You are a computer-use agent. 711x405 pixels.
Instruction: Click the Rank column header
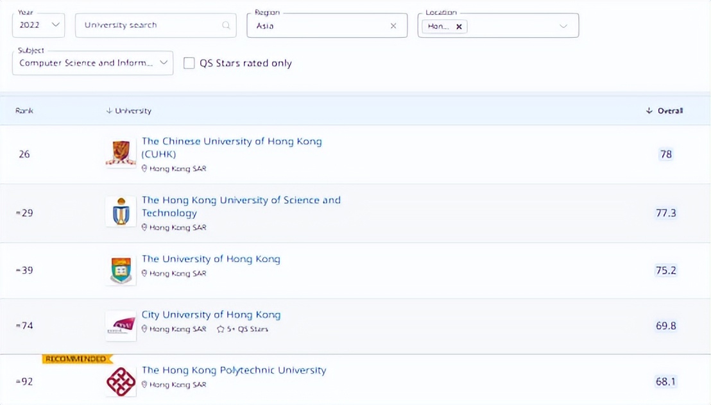(x=24, y=110)
